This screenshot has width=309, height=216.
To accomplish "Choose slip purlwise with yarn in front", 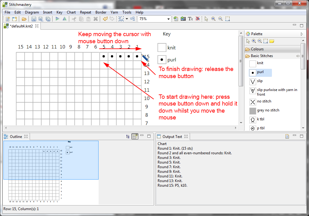I will point(273,92).
